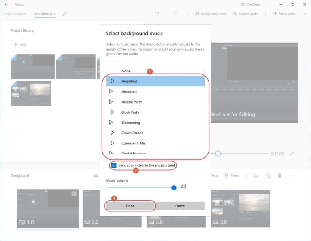Click the undo arrow icon
The width and height of the screenshot is (311, 241).
[157, 13]
